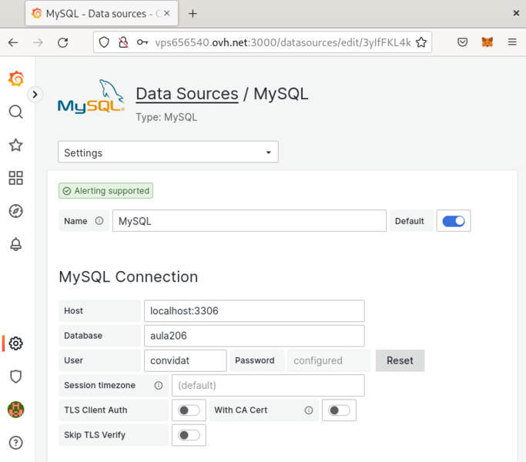Image resolution: width=526 pixels, height=462 pixels.
Task: Expand the sidebar with the chevron arrow
Action: point(35,95)
